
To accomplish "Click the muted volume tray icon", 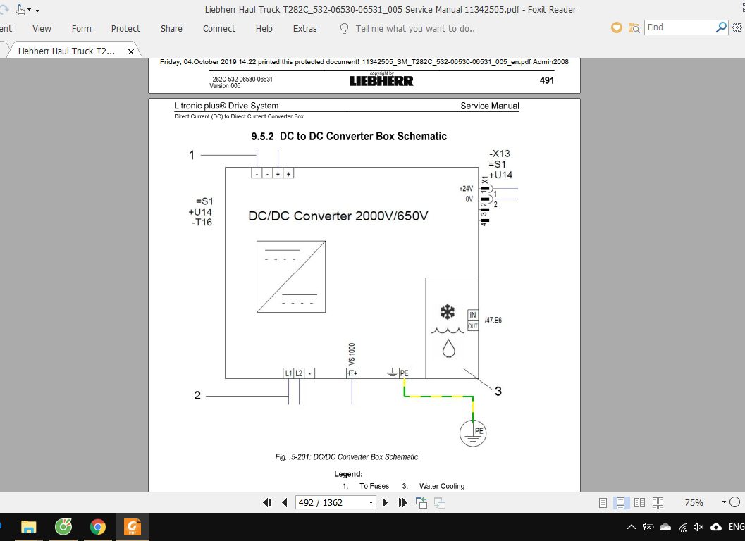I will [698, 527].
